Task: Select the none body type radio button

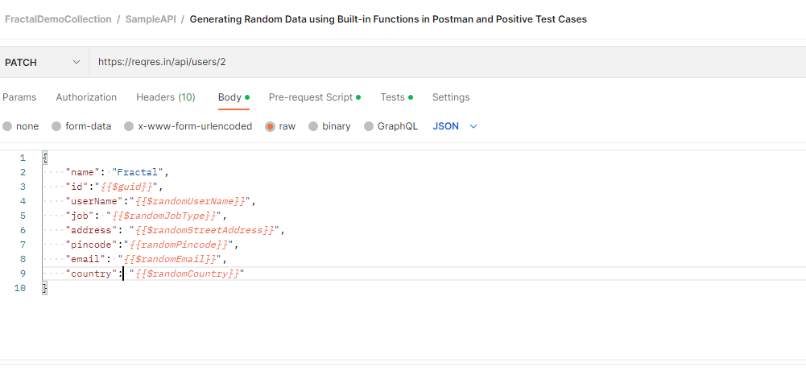Action: pyautogui.click(x=7, y=126)
